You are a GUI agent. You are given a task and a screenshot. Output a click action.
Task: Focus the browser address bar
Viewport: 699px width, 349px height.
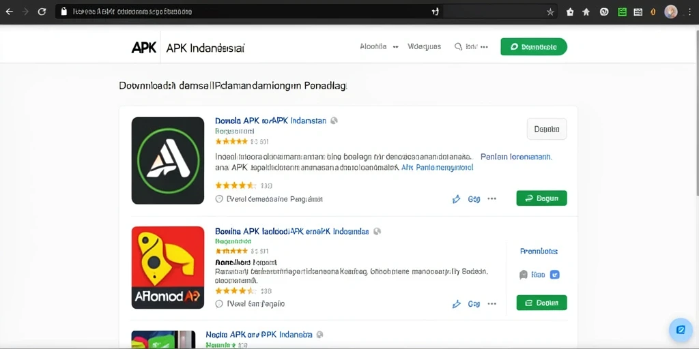pos(306,12)
